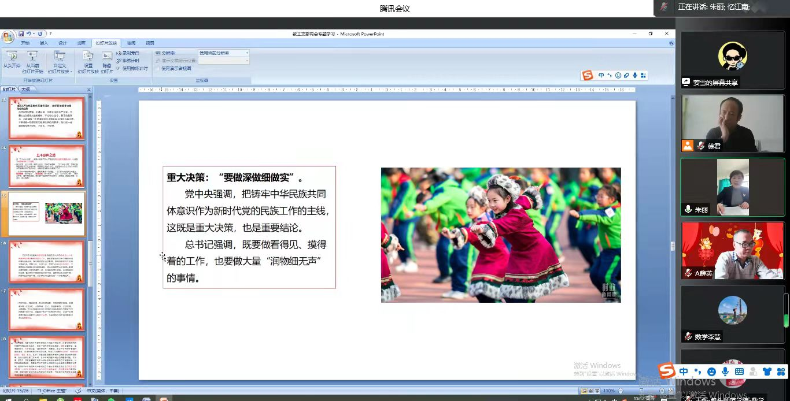Click Sogou input microphone icon in top toolbar

[x=634, y=76]
